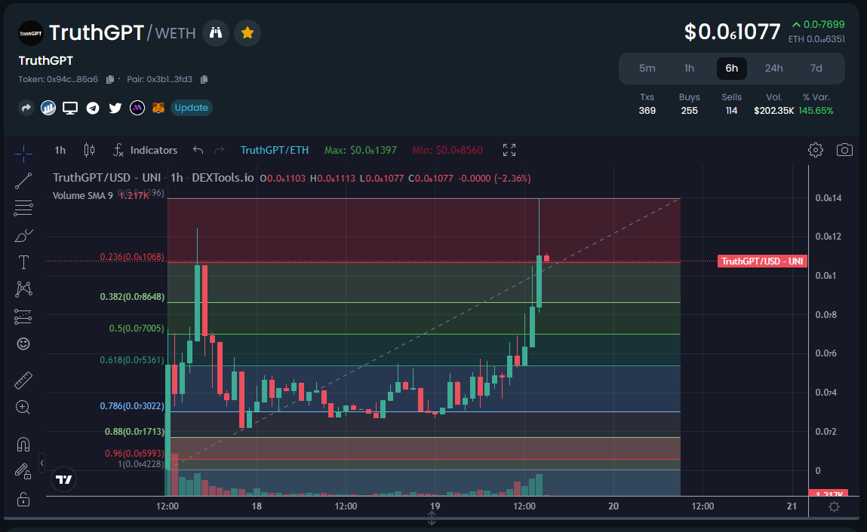The width and height of the screenshot is (867, 532).
Task: Click the circular M-logo icon
Action: (x=137, y=108)
